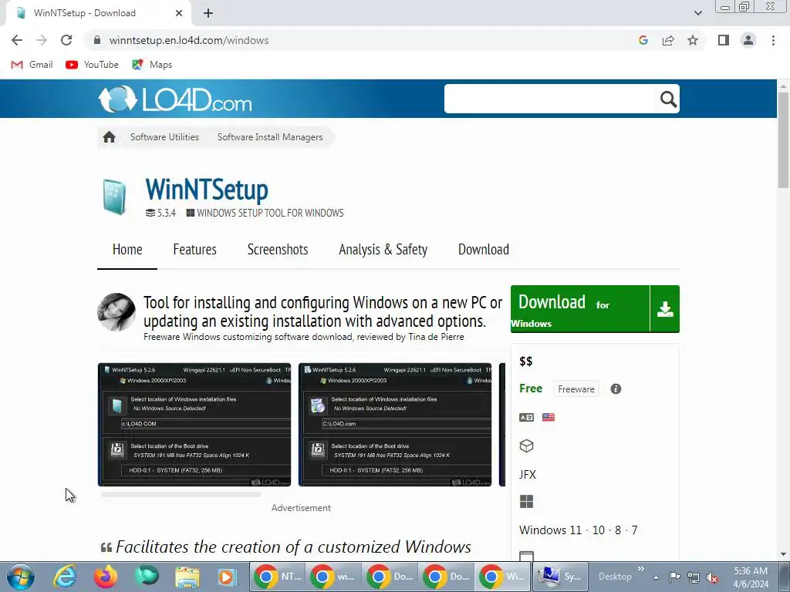Screen dimensions: 790x592
Task: Open File Explorer from taskbar
Action: coord(187,577)
